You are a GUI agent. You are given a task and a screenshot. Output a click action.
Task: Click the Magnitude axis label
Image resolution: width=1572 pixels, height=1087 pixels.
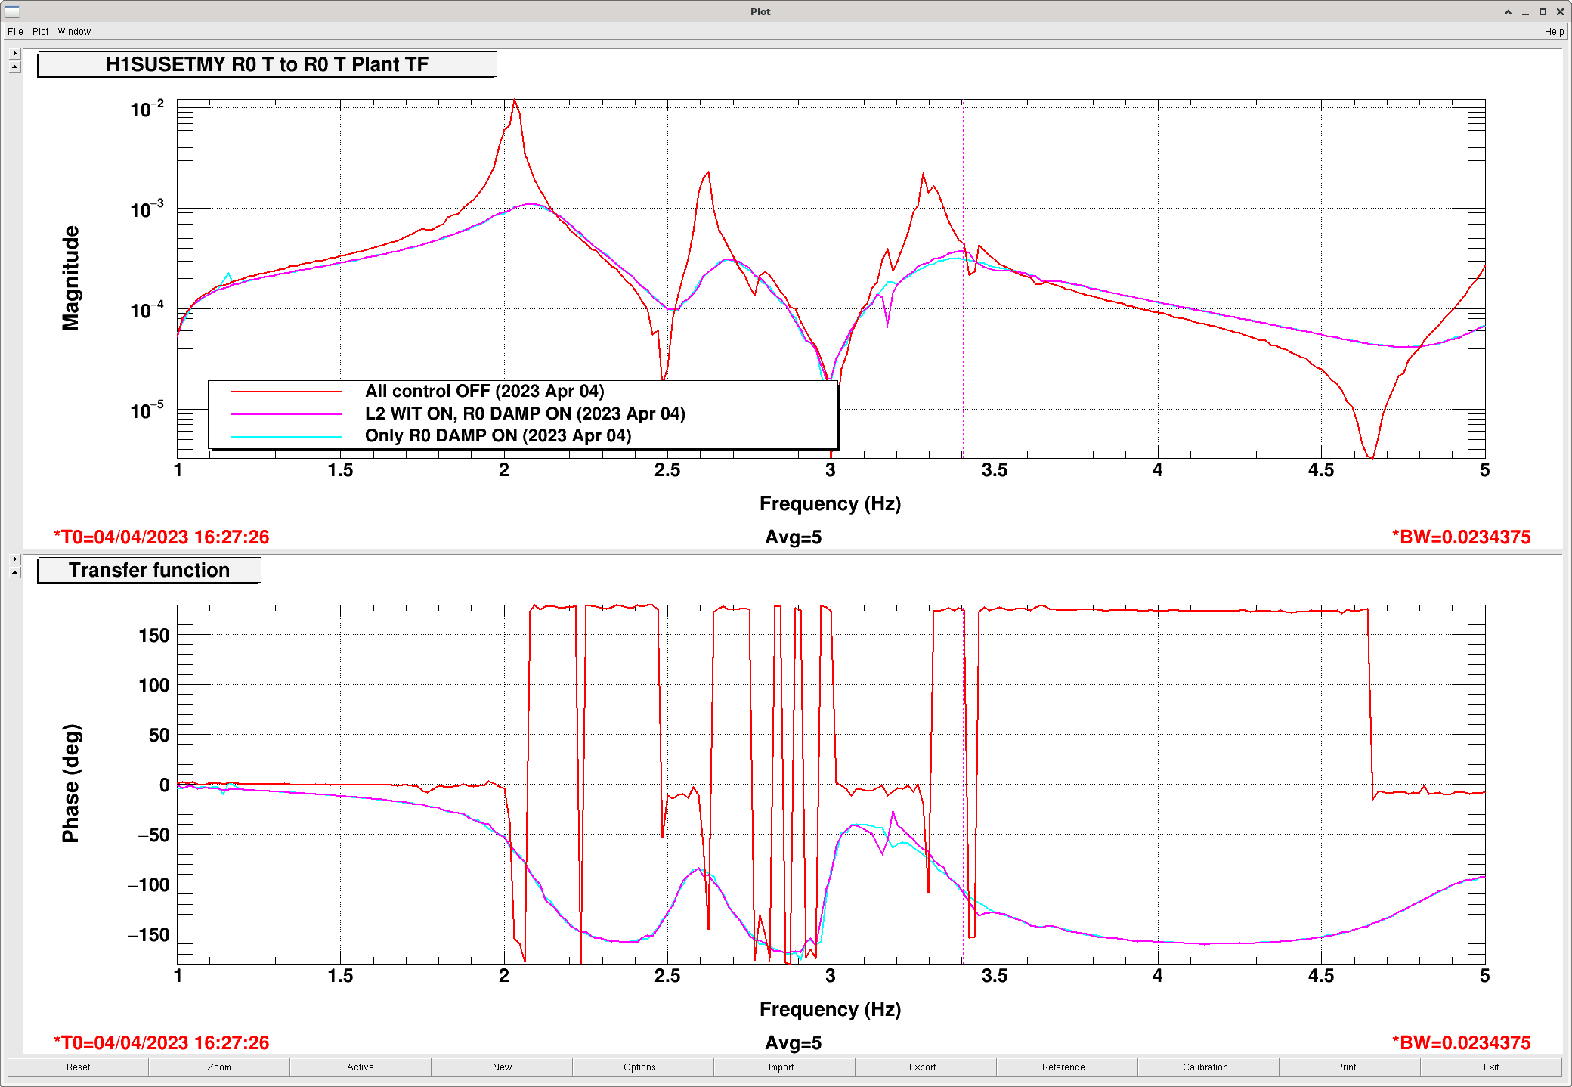[70, 278]
